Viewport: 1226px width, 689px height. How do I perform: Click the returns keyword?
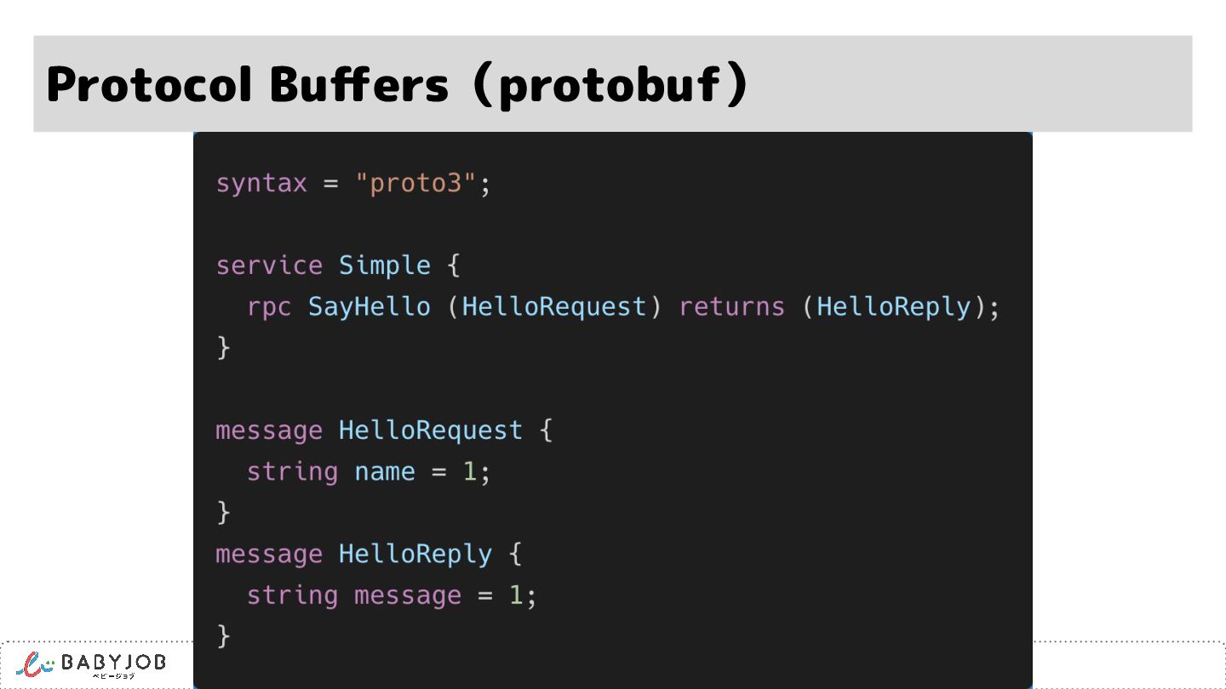731,306
